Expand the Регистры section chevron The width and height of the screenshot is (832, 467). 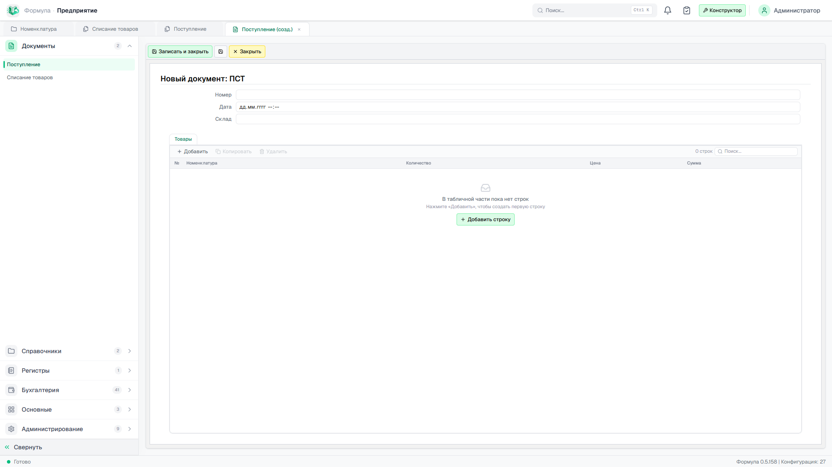[130, 370]
